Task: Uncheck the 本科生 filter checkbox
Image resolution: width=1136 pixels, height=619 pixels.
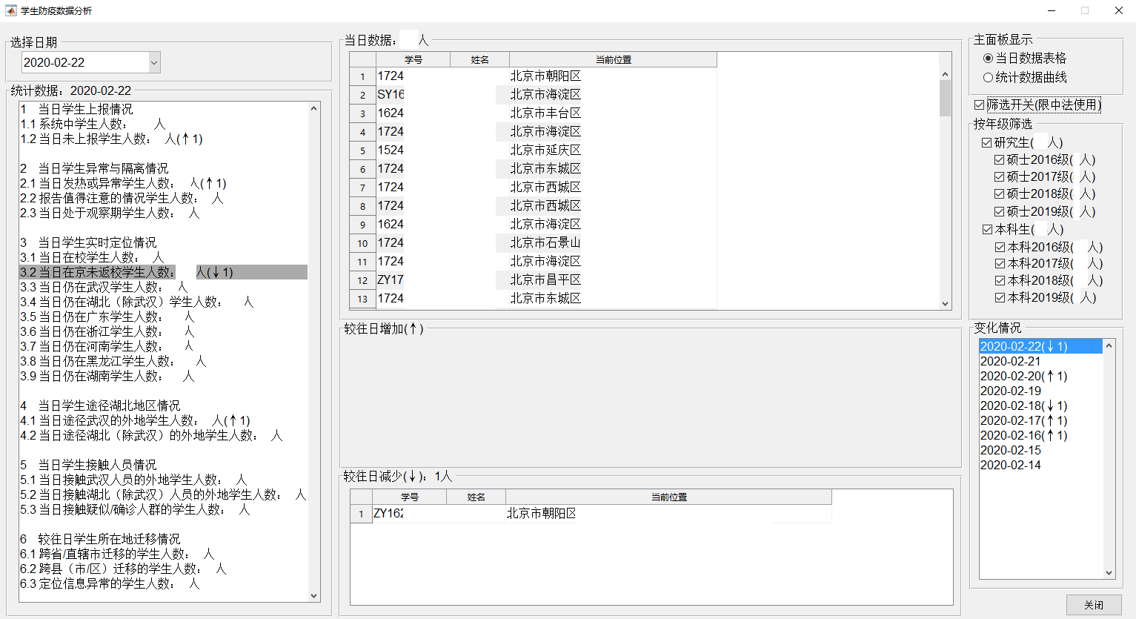Action: 987,229
